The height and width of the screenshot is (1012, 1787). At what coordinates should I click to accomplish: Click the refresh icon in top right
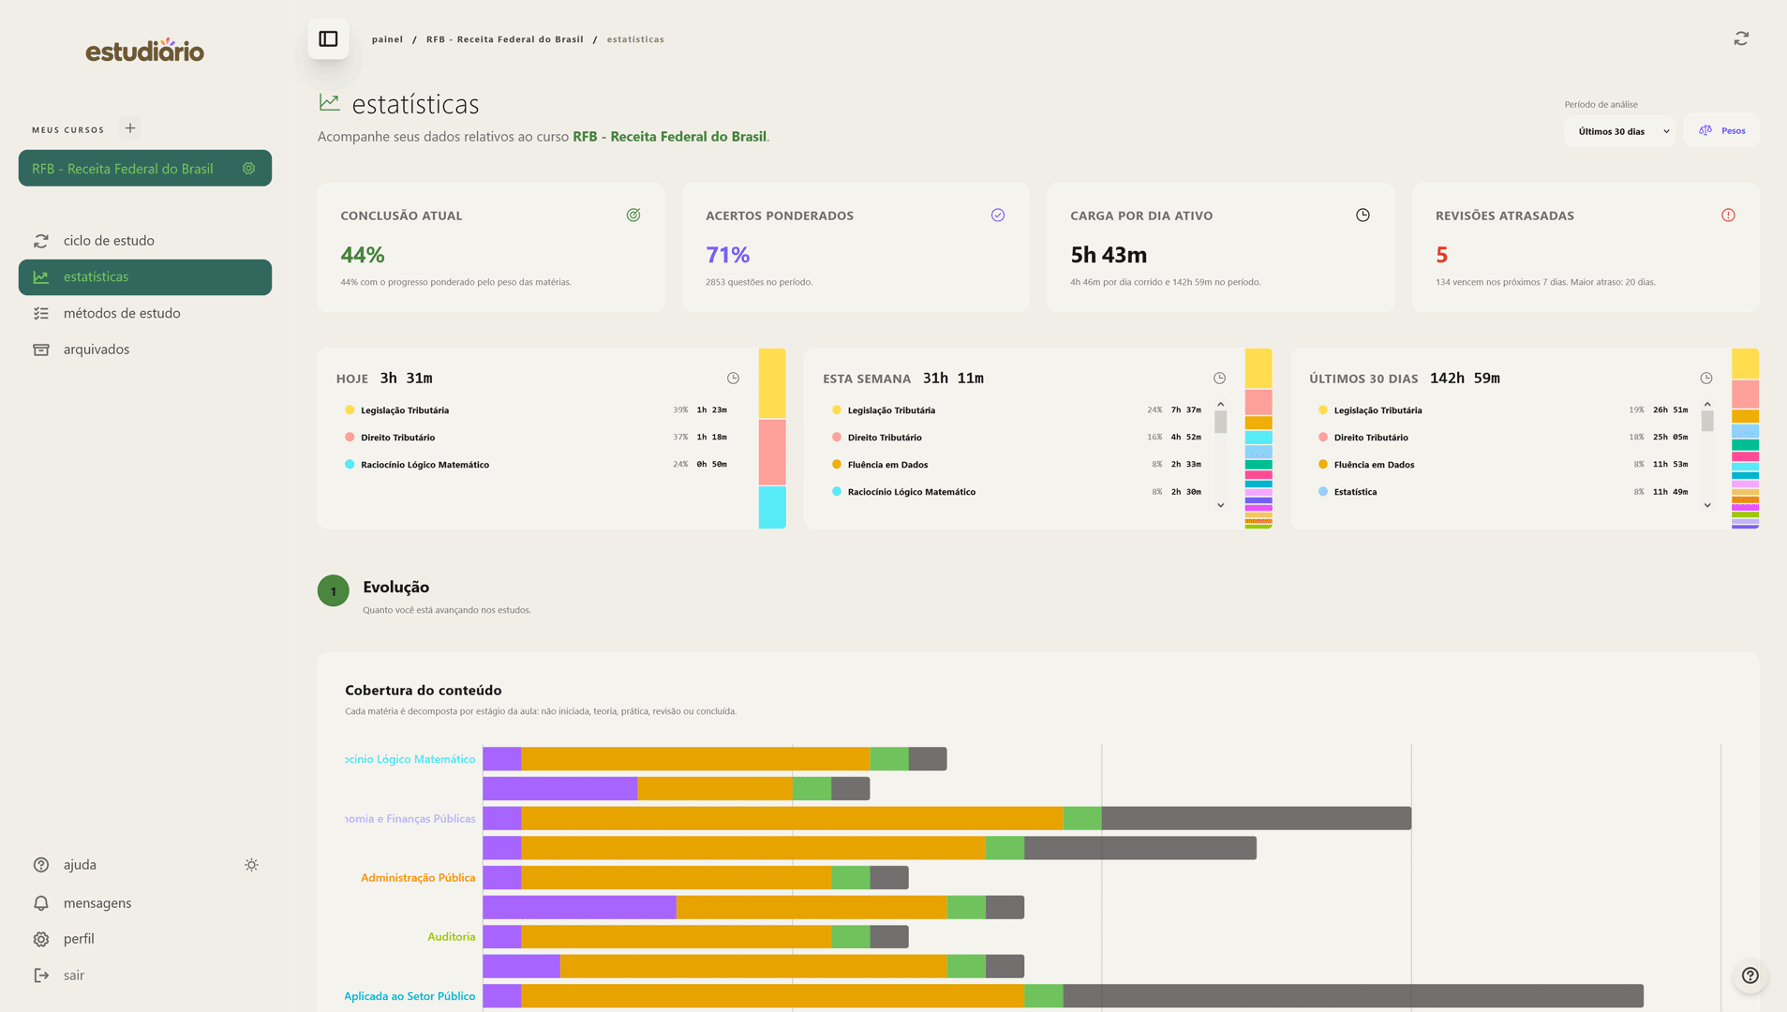point(1741,38)
